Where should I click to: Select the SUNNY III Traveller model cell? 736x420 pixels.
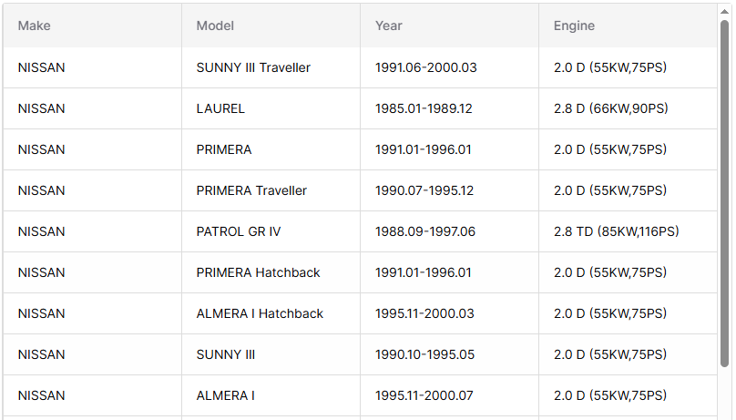[253, 67]
